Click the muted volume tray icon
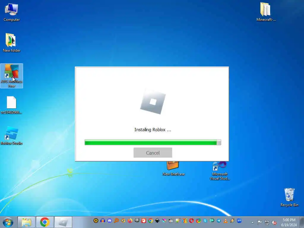 click(274, 223)
